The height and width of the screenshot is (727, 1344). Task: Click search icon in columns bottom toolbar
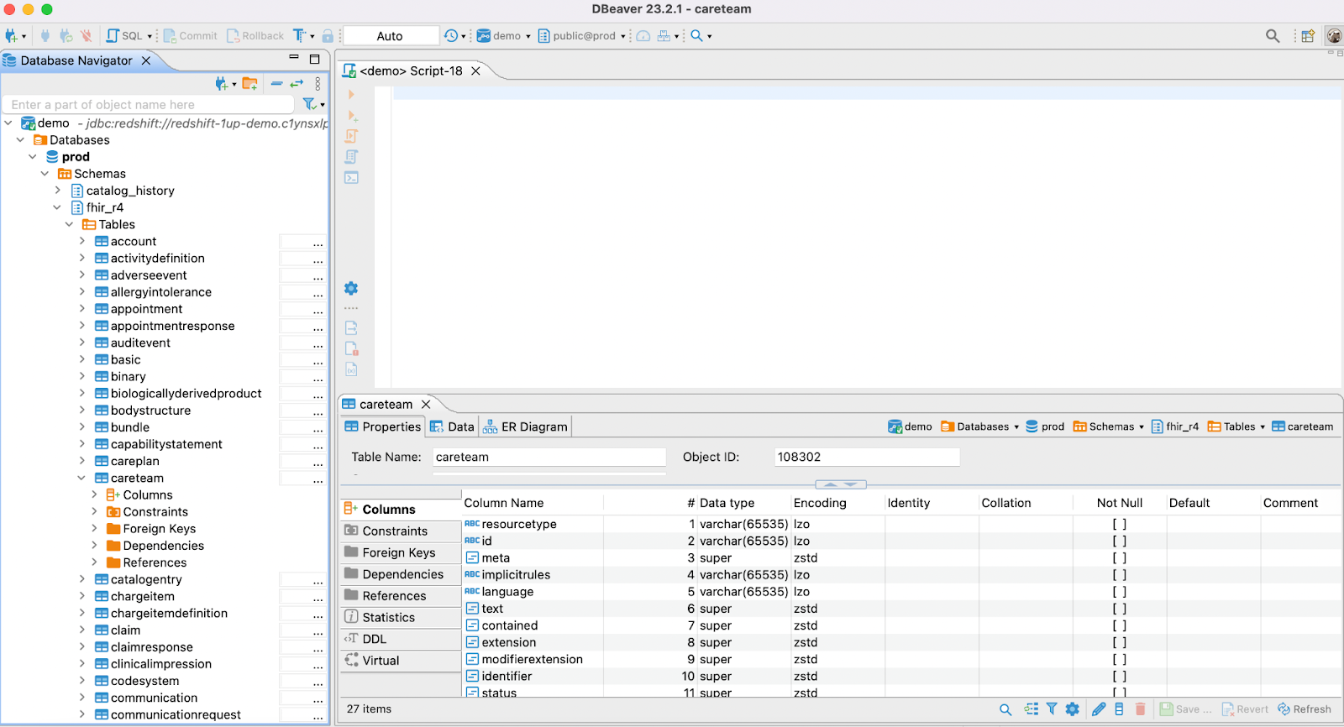coord(1005,709)
